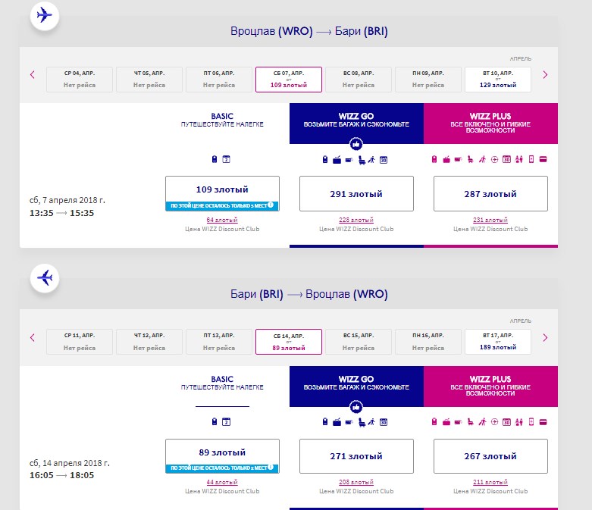Open the 64 злотый WIZZ Discount Club price link
Screen dimensions: 592x510
[x=221, y=221]
